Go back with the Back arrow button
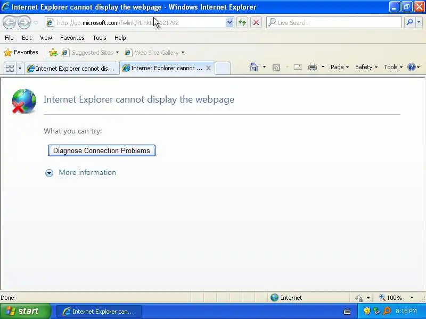This screenshot has width=426, height=319. pyautogui.click(x=10, y=22)
